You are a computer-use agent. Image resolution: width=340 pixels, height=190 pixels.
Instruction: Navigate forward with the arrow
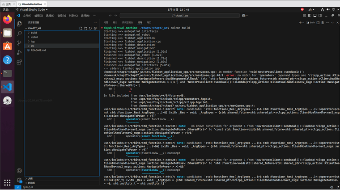pyautogui.click(x=115, y=16)
